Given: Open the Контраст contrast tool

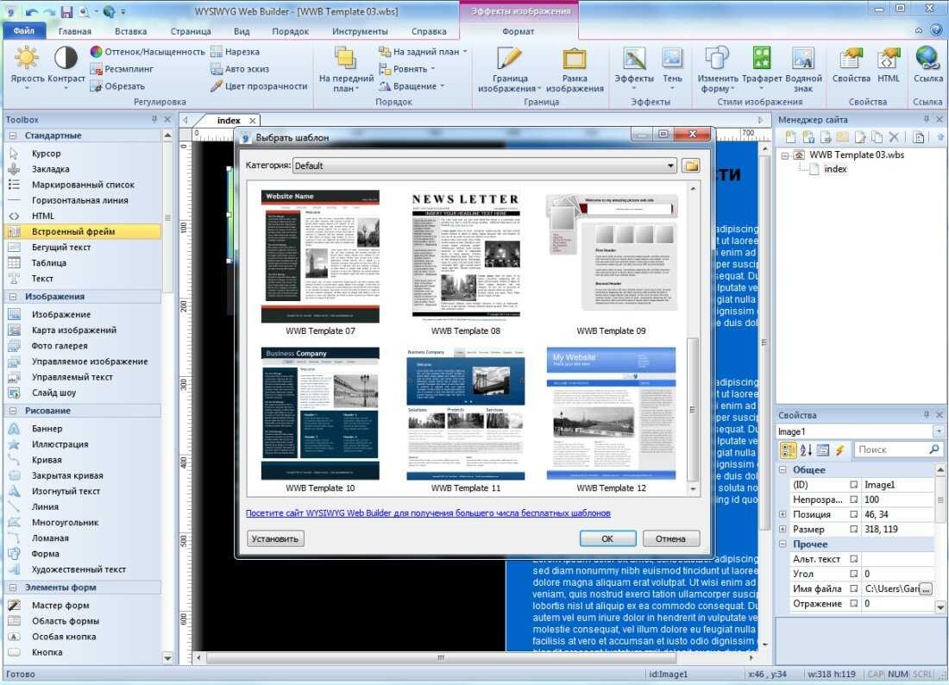Looking at the screenshot, I should pyautogui.click(x=66, y=66).
